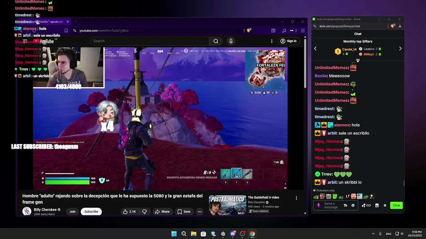Open Discord from the taskbar
426x239 pixels.
pyautogui.click(x=233, y=234)
